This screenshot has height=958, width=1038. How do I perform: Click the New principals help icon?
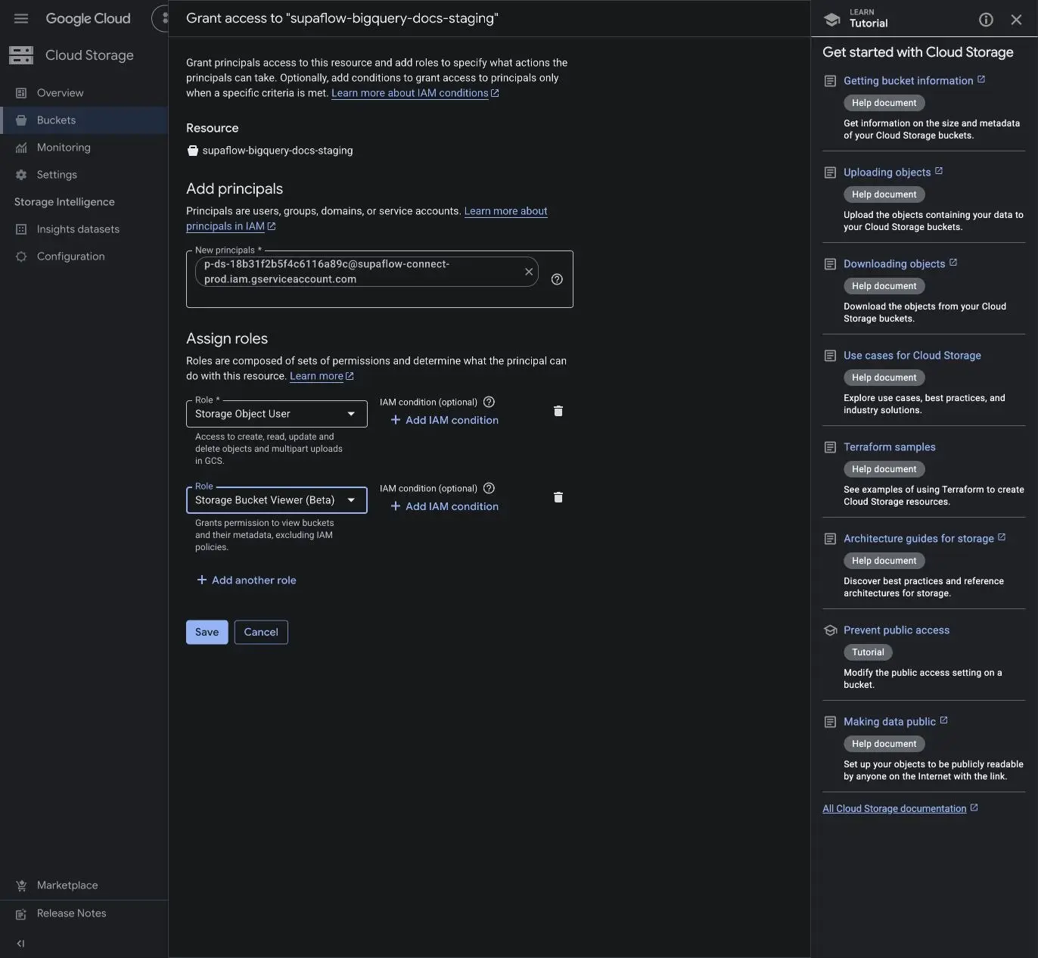coord(557,279)
